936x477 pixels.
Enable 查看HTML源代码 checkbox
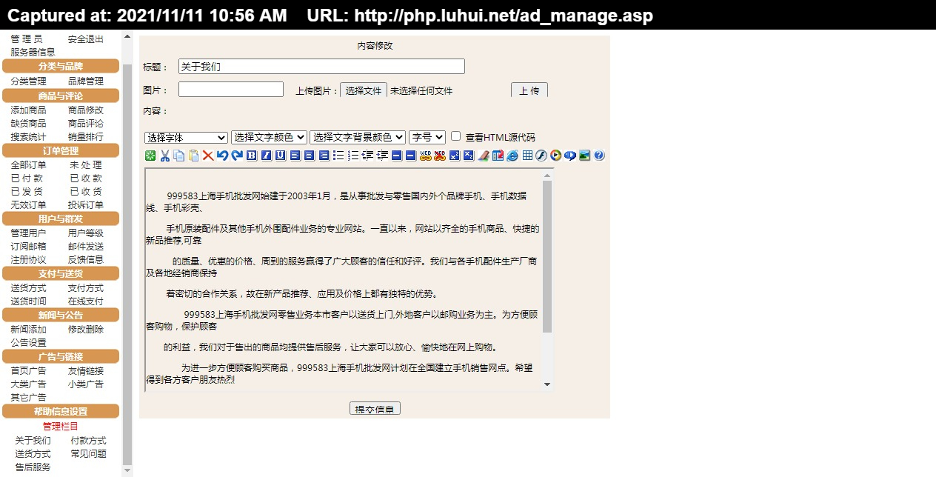456,136
